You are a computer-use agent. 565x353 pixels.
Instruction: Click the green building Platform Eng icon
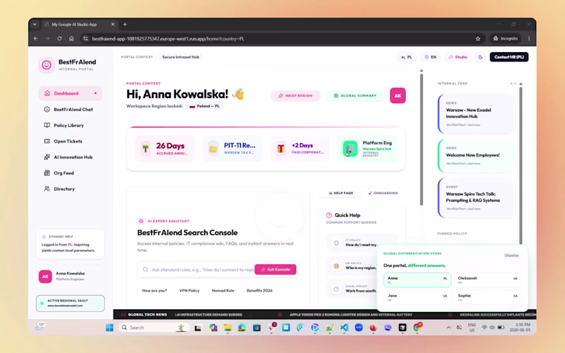[x=350, y=148]
